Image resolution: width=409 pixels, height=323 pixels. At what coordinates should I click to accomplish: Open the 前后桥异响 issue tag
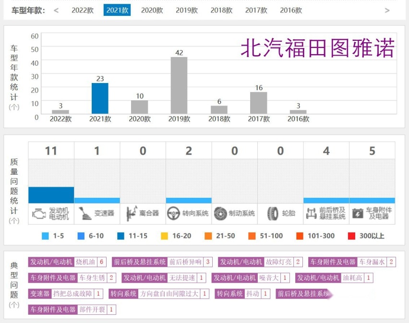(x=162, y=262)
